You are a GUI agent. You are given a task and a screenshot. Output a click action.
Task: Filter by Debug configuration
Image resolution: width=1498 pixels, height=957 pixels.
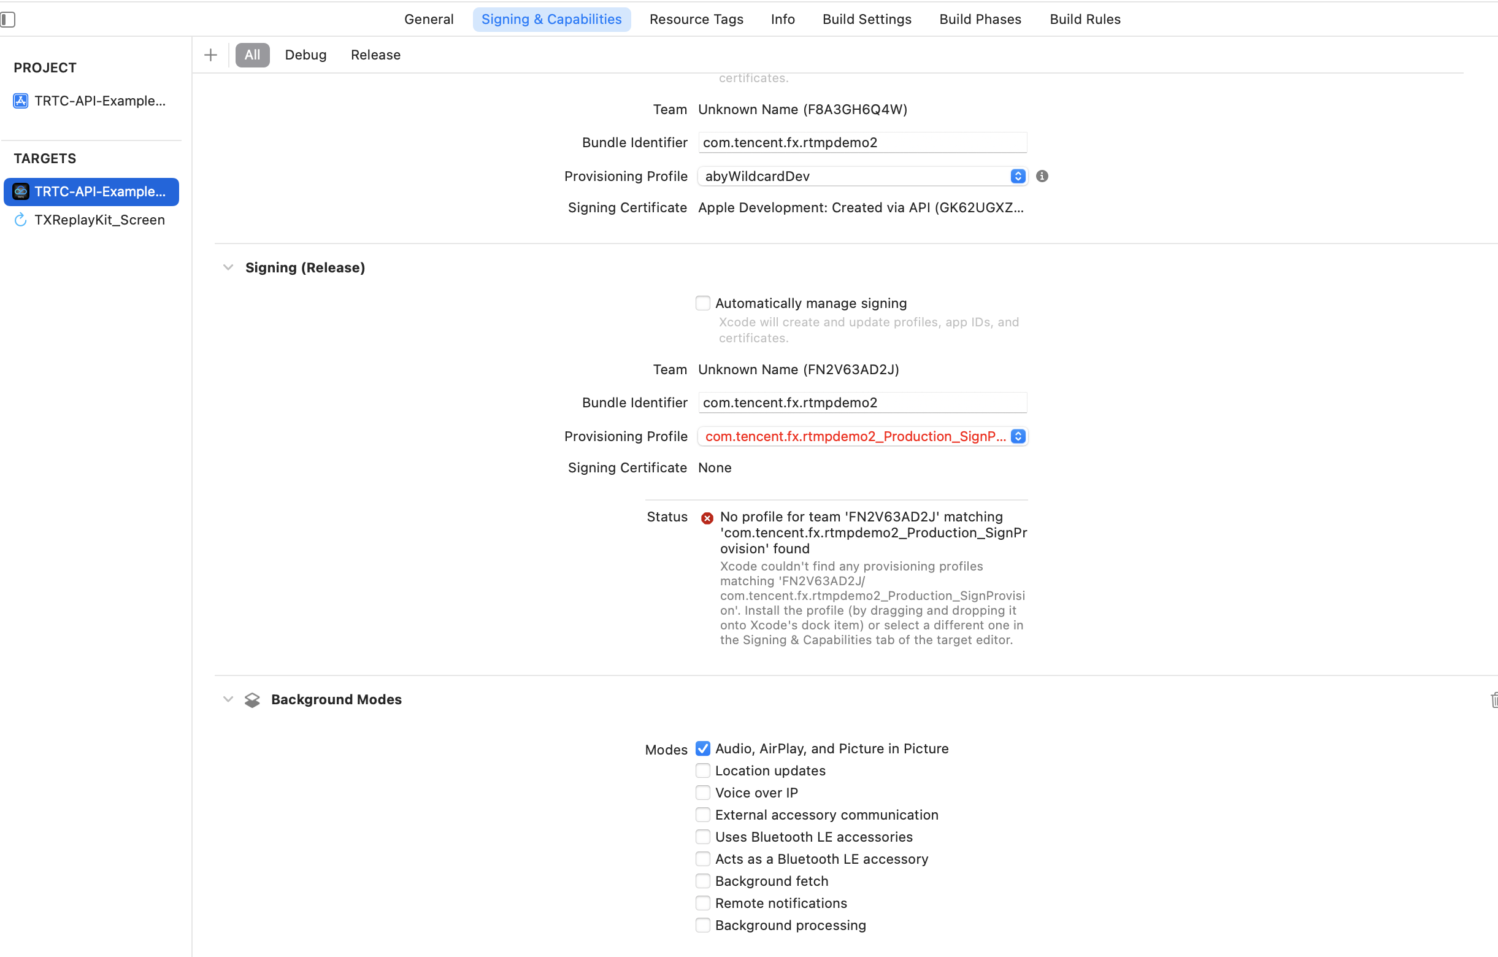tap(305, 55)
